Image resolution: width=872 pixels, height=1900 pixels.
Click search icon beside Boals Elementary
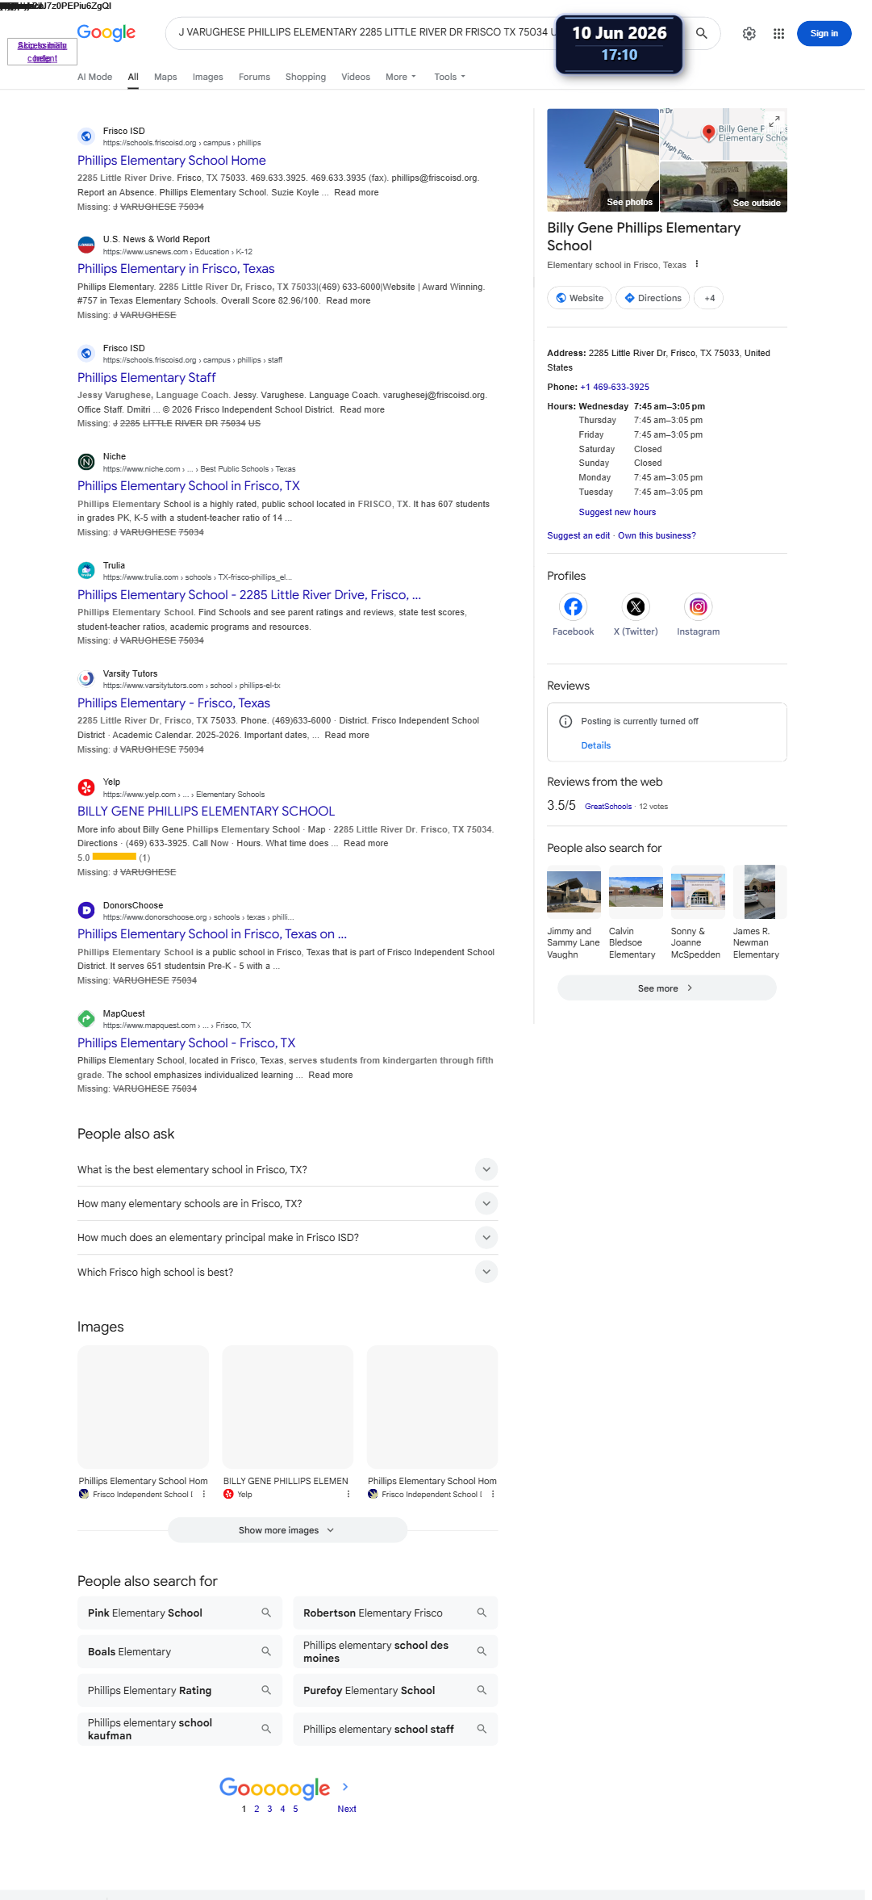pyautogui.click(x=266, y=1651)
